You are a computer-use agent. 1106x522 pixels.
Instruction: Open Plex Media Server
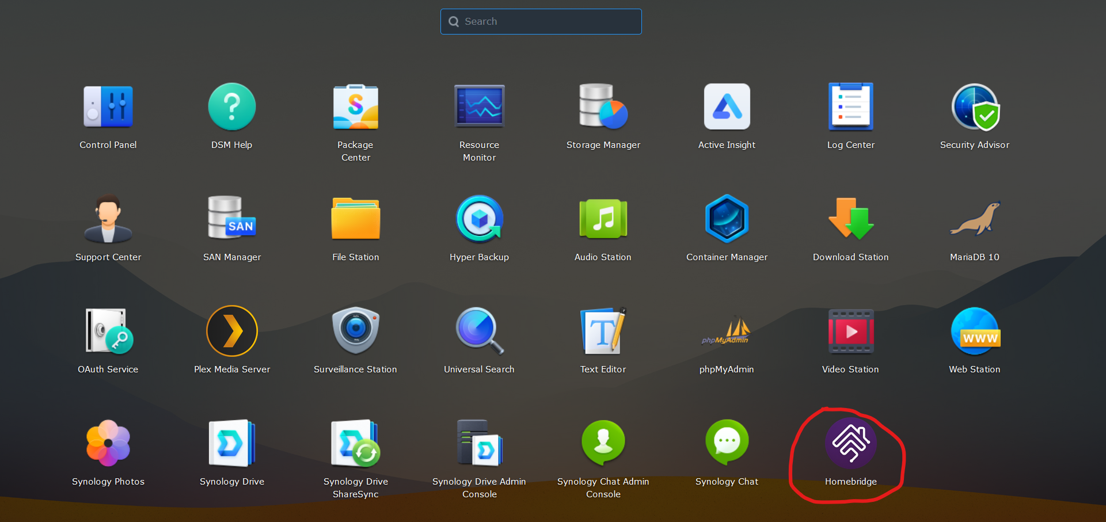232,332
